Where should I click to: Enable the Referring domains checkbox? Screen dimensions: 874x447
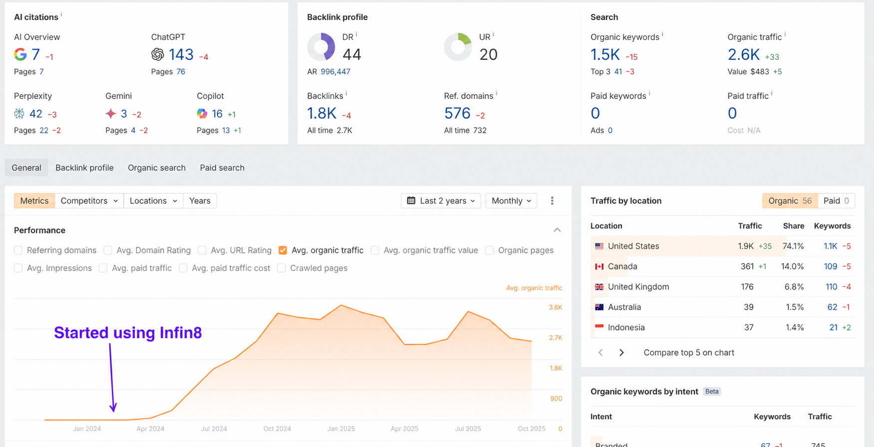18,250
